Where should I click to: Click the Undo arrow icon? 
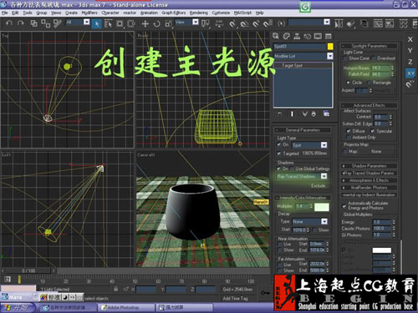pyautogui.click(x=9, y=23)
